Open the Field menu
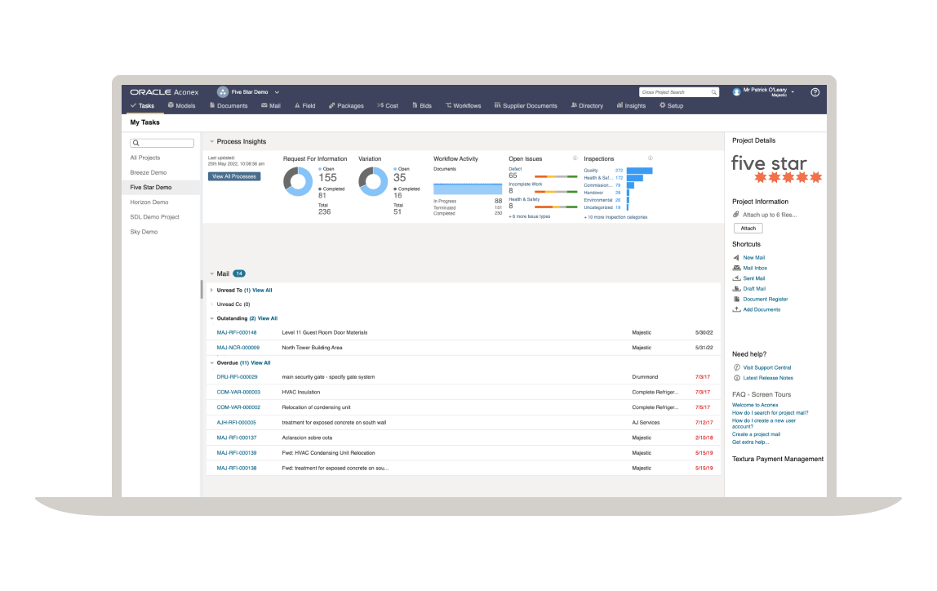This screenshot has width=937, height=591. point(304,106)
